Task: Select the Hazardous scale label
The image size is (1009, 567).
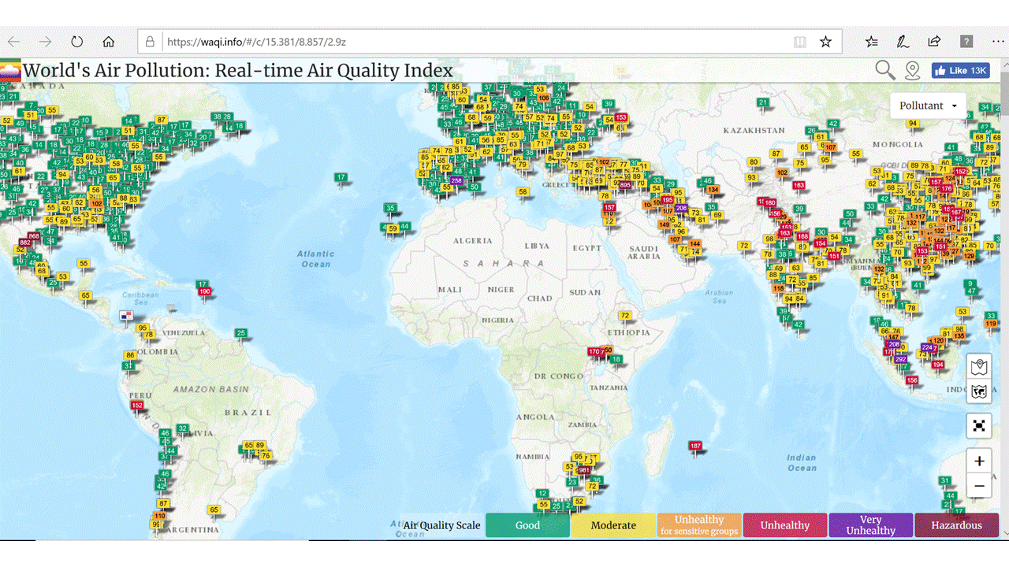Action: (957, 525)
